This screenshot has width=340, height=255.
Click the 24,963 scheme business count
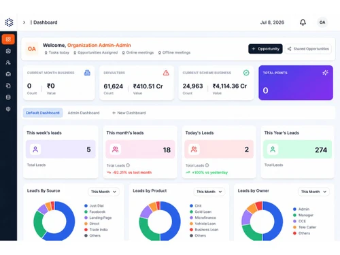coord(193,86)
